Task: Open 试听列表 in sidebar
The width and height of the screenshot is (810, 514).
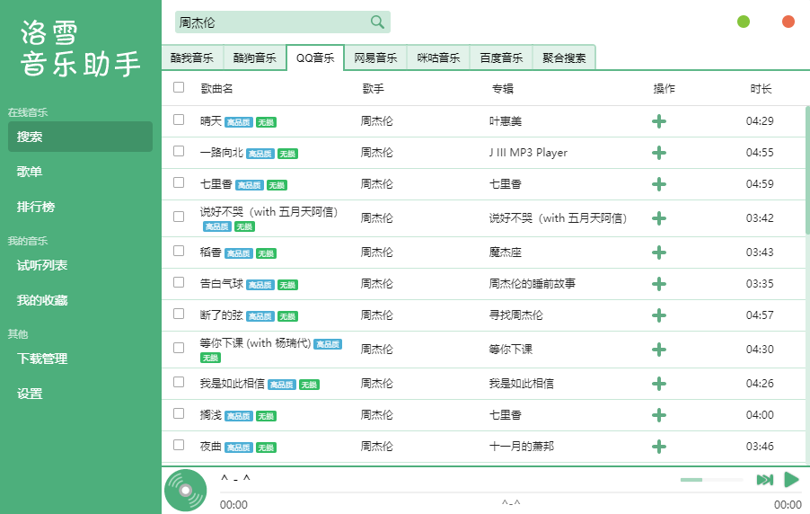Action: pyautogui.click(x=80, y=265)
